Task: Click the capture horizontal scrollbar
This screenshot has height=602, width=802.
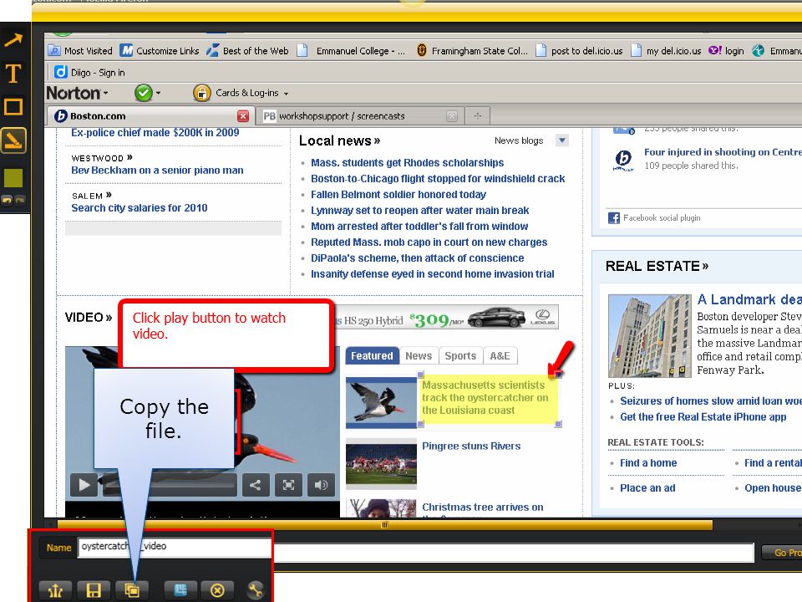Action: 384,525
